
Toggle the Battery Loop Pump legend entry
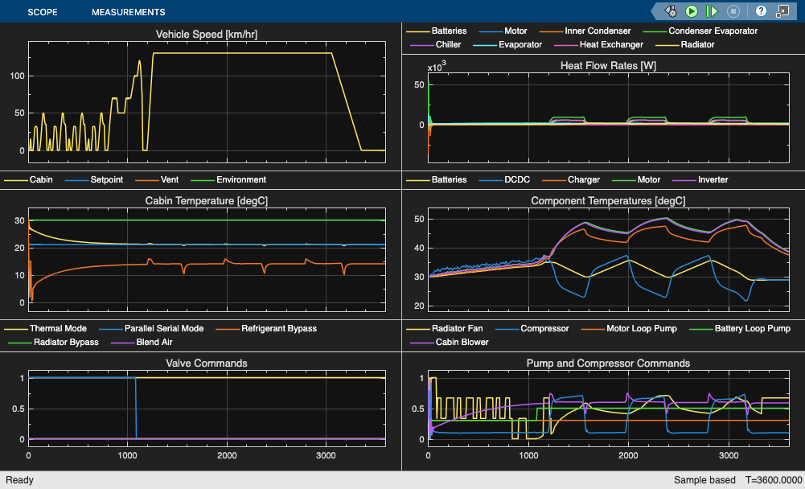[x=740, y=329]
